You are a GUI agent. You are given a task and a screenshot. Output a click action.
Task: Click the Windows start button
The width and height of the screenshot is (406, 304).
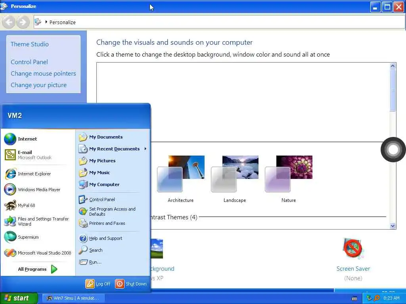pyautogui.click(x=19, y=298)
